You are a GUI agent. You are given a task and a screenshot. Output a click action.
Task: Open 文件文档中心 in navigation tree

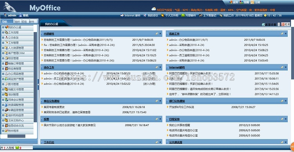click(x=16, y=121)
